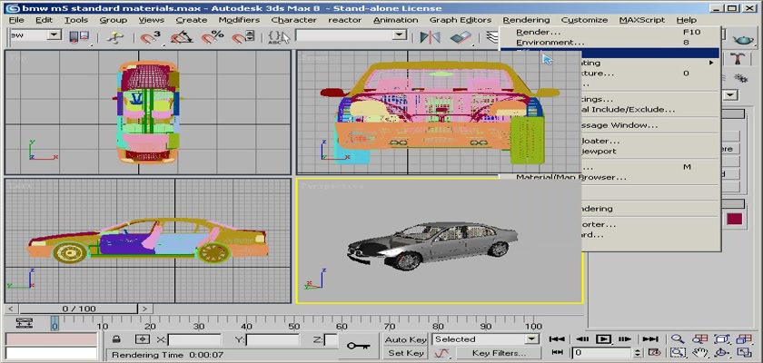This screenshot has height=363, width=763.
Task: Toggle the 3D Snaps magnet tool
Action: click(151, 37)
